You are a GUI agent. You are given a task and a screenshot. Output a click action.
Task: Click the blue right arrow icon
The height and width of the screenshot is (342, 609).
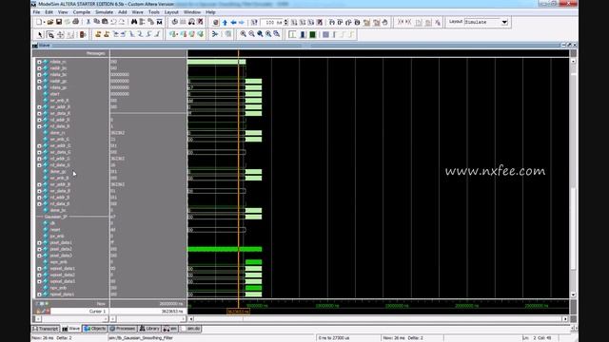tap(242, 23)
